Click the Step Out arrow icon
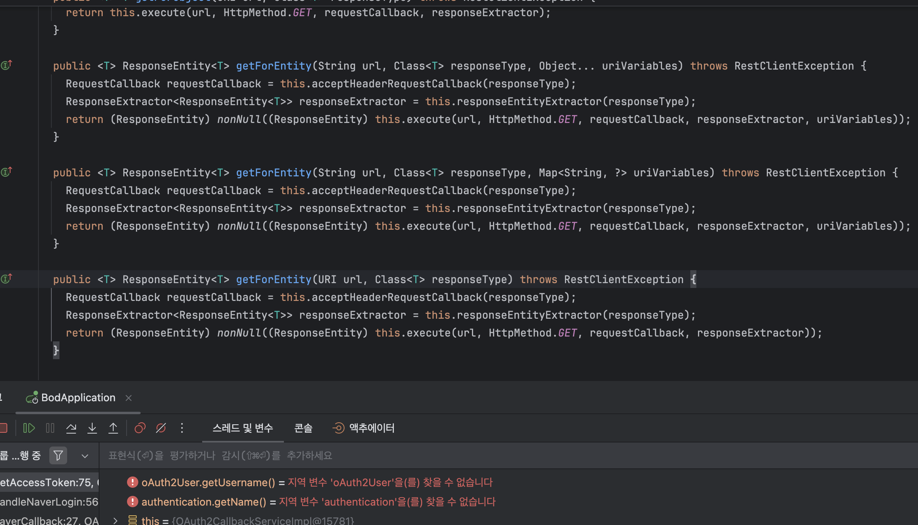The width and height of the screenshot is (918, 525). 113,428
